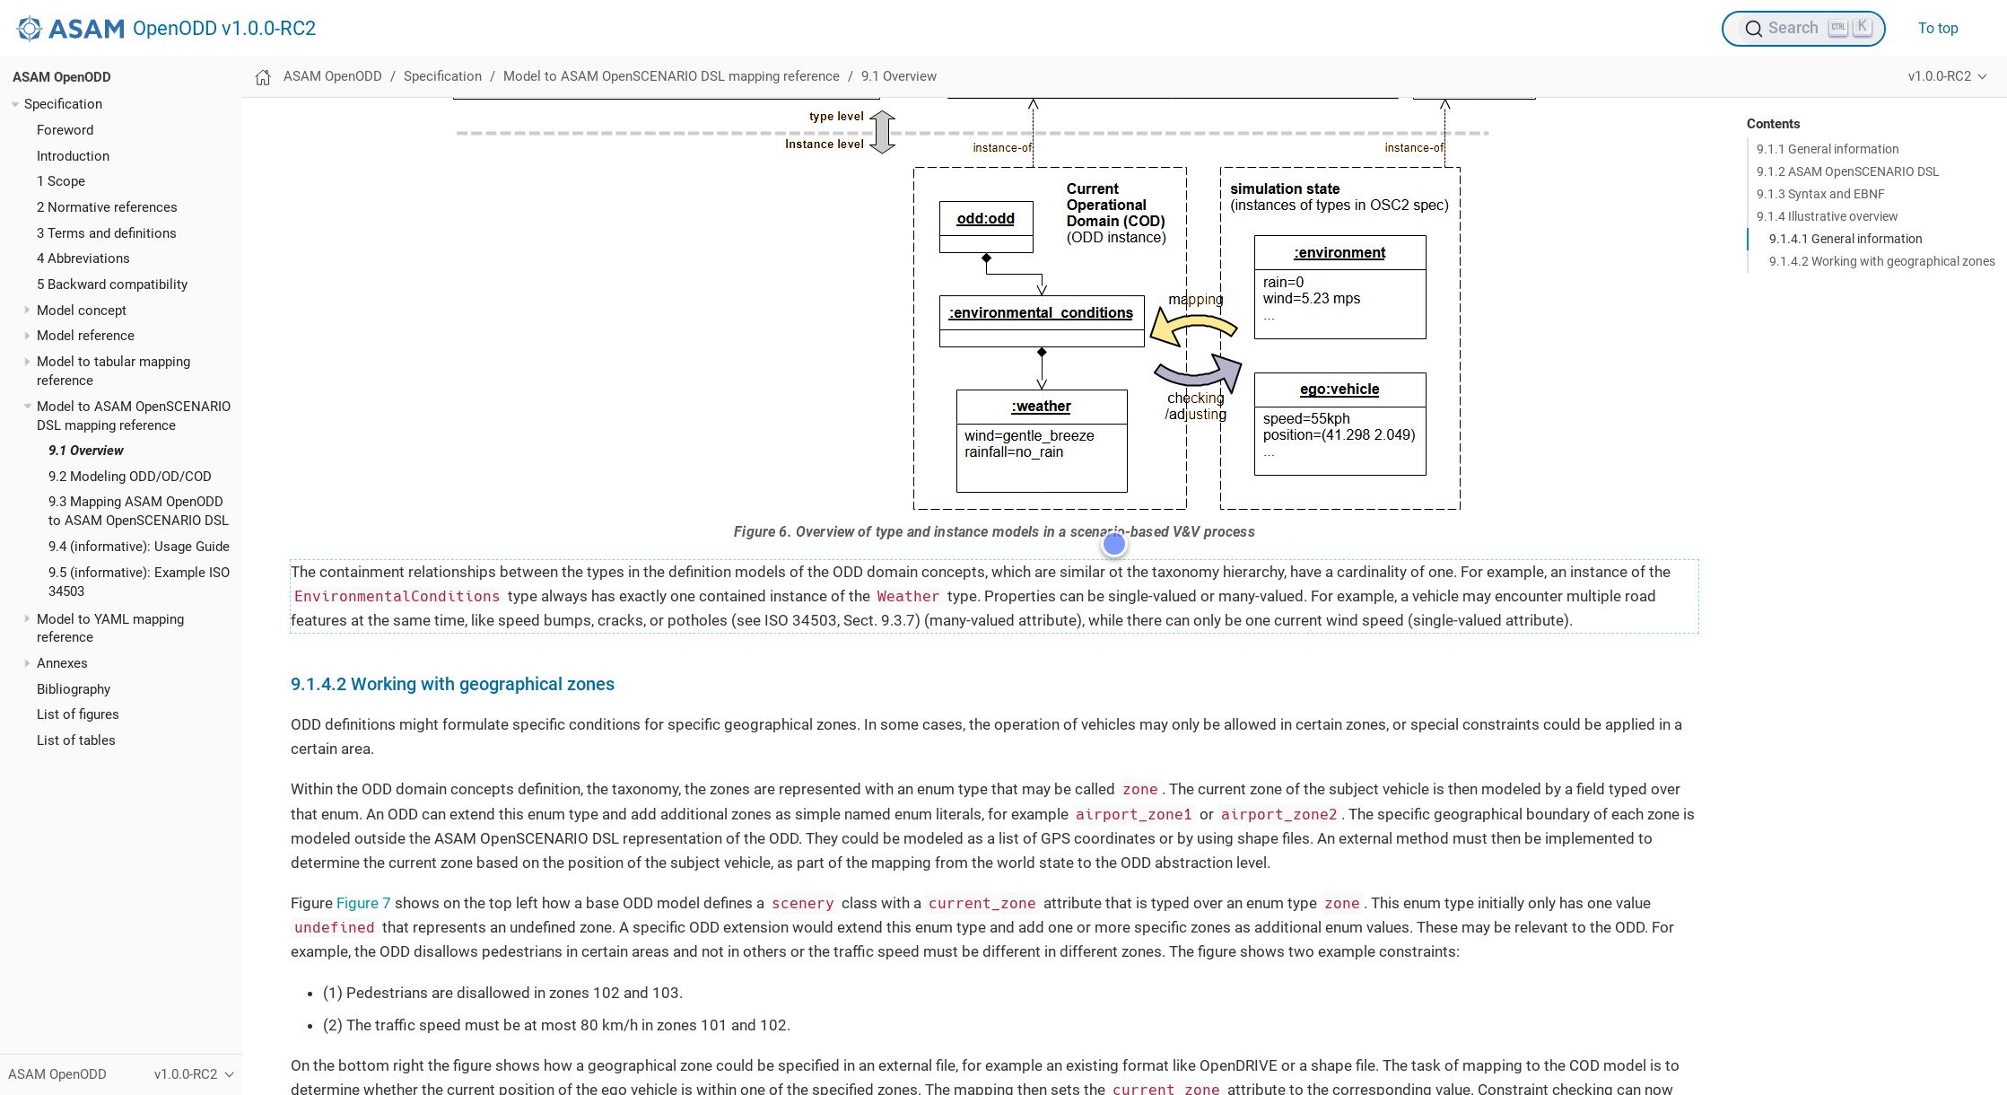The height and width of the screenshot is (1095, 2007).
Task: Open the v1.0.0-RC2 version dropdown in breadcrumb bar
Action: point(1948,76)
